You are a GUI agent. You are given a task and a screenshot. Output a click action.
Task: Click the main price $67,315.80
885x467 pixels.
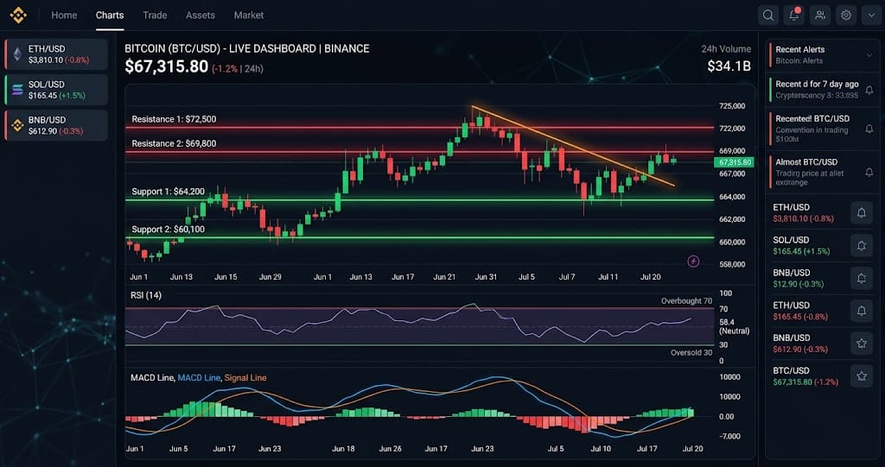(x=167, y=66)
